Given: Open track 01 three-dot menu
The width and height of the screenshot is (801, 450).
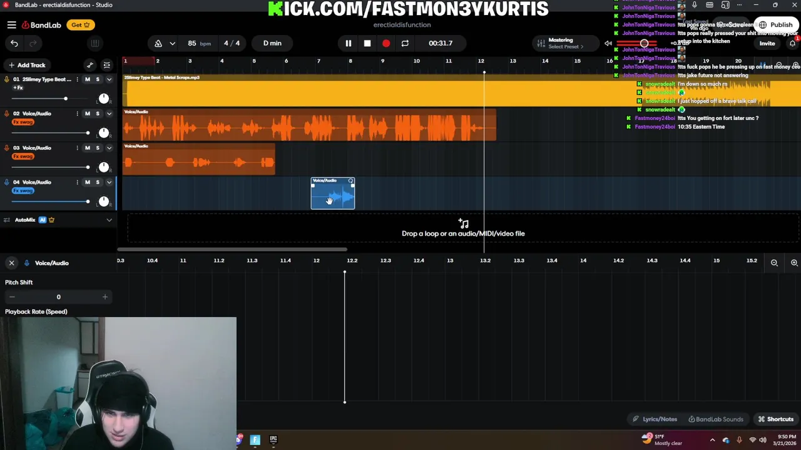Looking at the screenshot, I should pyautogui.click(x=78, y=79).
